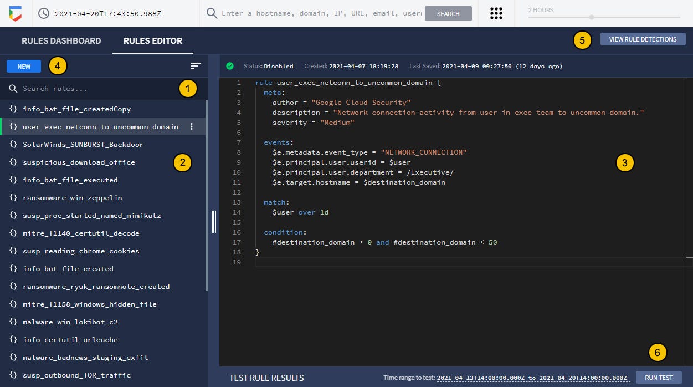This screenshot has height=387, width=693.
Task: Click the clock icon beside timestamp
Action: pyautogui.click(x=44, y=13)
